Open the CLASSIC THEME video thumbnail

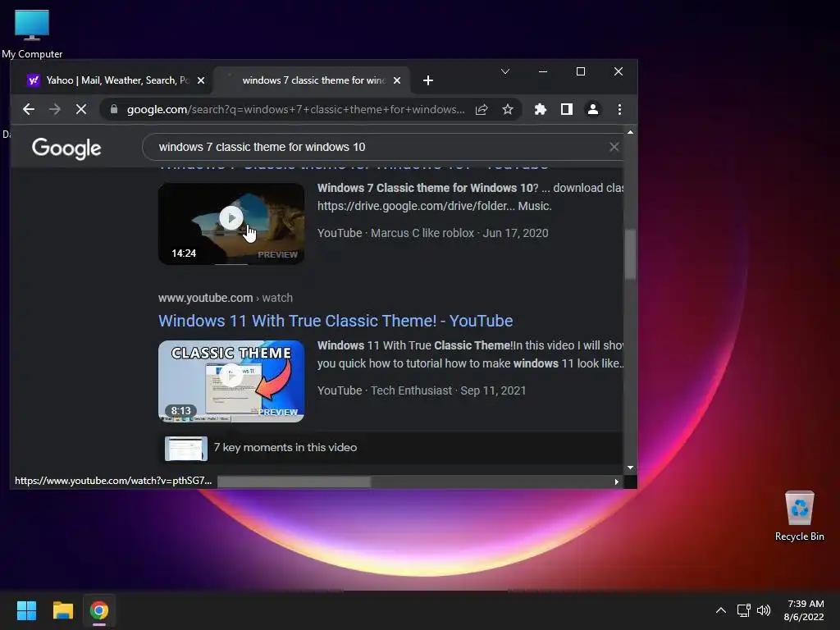point(231,381)
